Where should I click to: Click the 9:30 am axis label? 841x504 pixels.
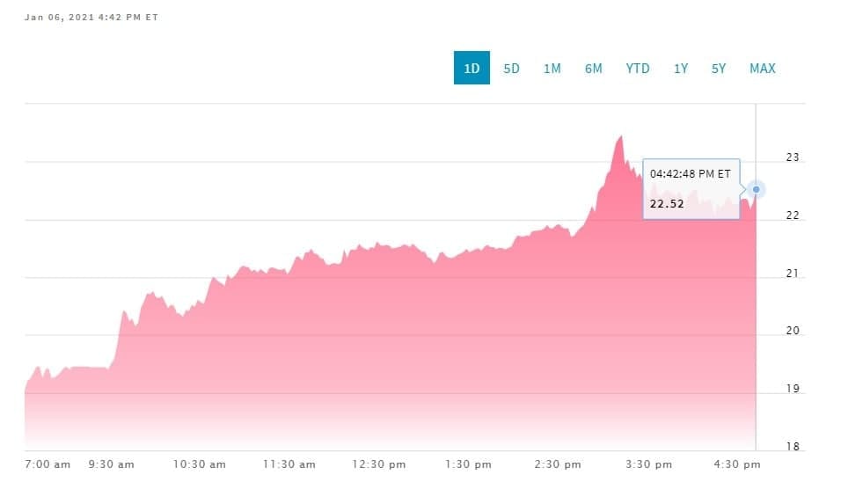pyautogui.click(x=112, y=464)
